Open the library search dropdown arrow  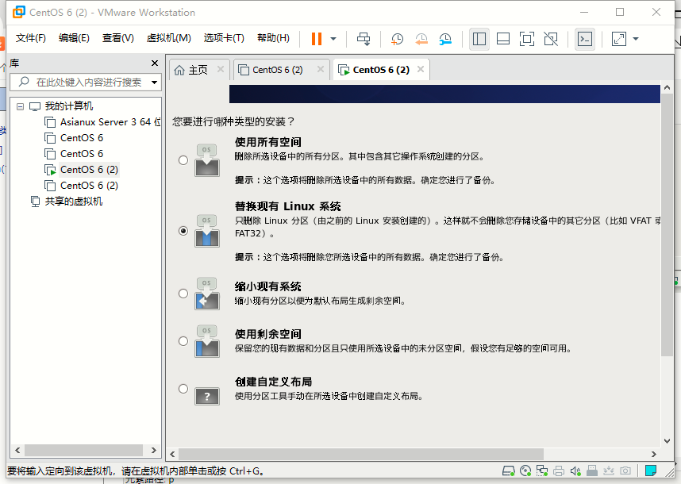154,82
